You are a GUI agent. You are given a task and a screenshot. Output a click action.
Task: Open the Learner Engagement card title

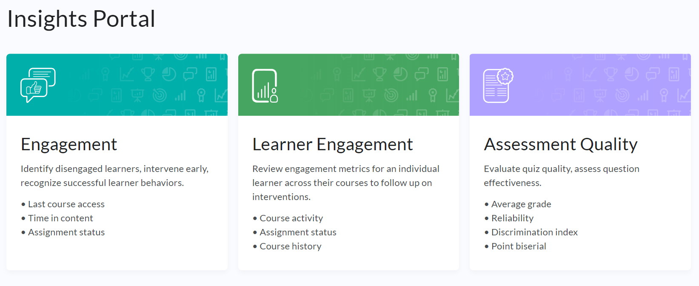(332, 145)
